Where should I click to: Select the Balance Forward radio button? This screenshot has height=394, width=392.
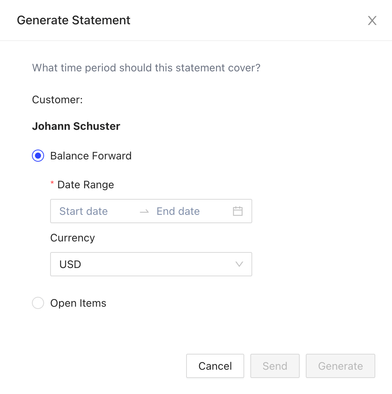(x=38, y=156)
